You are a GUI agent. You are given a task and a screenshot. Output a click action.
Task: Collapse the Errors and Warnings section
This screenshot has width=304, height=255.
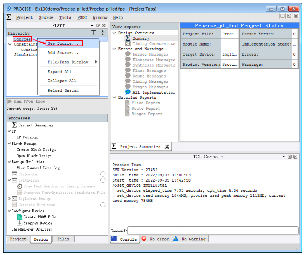pos(114,49)
